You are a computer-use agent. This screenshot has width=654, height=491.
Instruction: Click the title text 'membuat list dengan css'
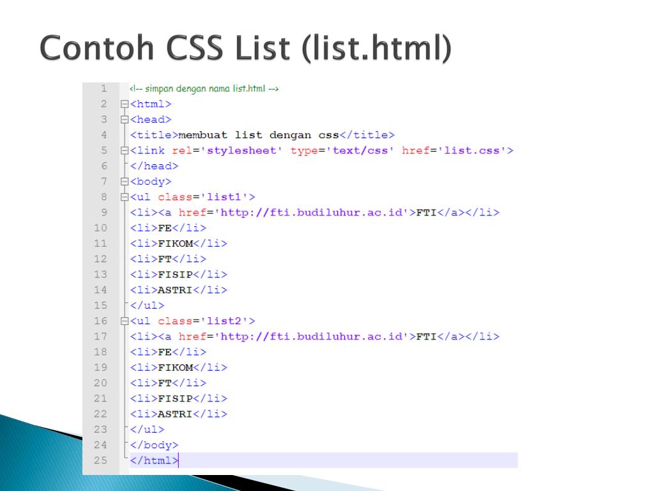pos(259,135)
